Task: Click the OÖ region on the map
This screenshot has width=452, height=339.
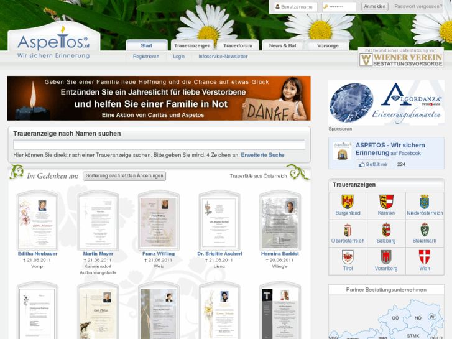Action: [395, 318]
